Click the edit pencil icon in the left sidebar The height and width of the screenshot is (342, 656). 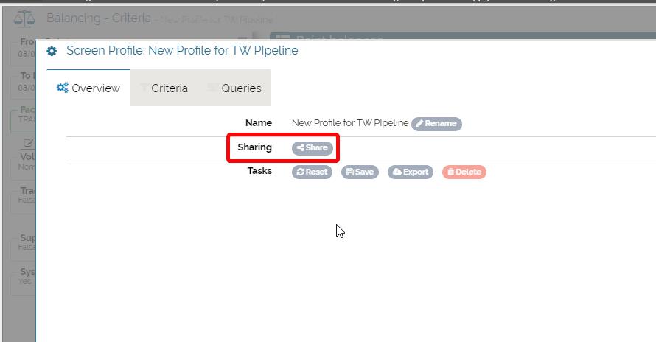point(28,143)
